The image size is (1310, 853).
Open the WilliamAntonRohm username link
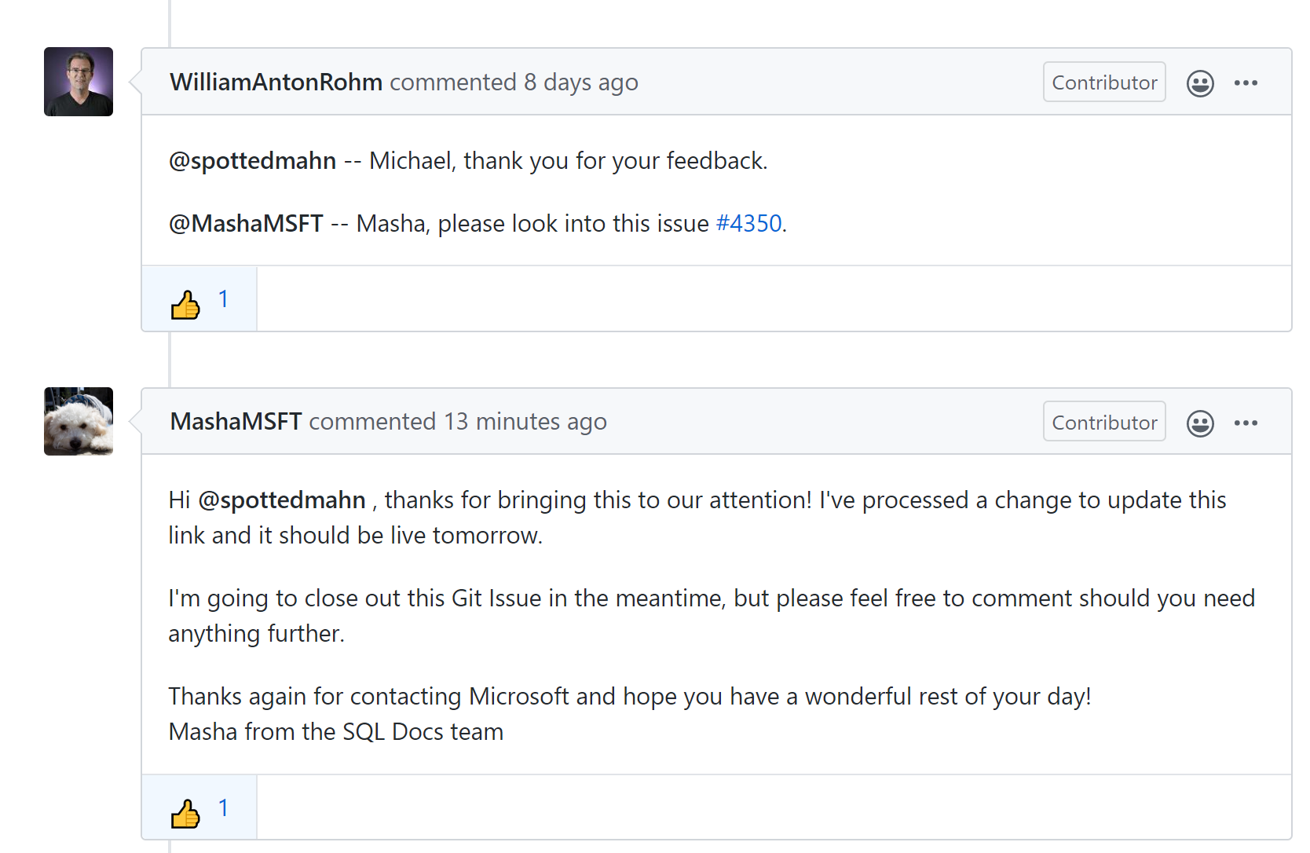click(276, 82)
